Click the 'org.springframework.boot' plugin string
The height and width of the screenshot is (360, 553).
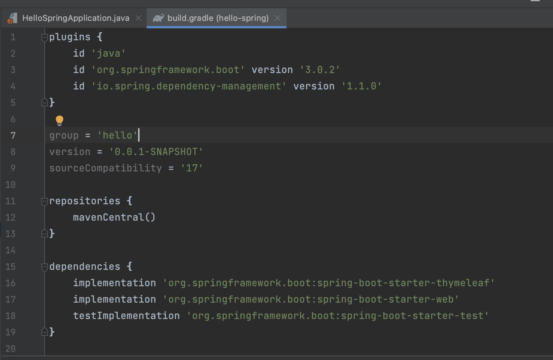(x=168, y=70)
